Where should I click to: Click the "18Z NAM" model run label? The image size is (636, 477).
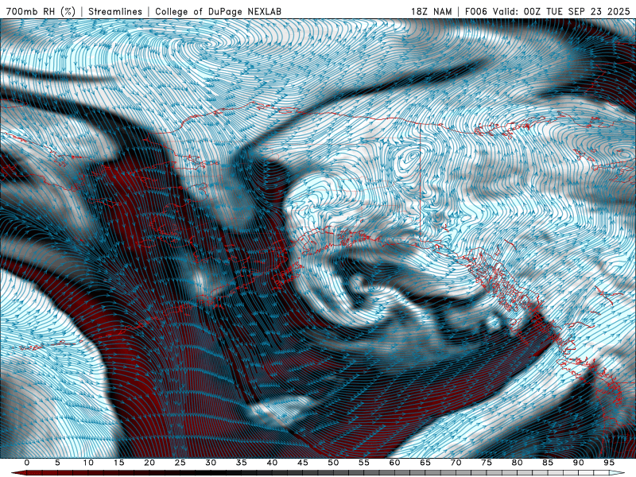tap(431, 12)
